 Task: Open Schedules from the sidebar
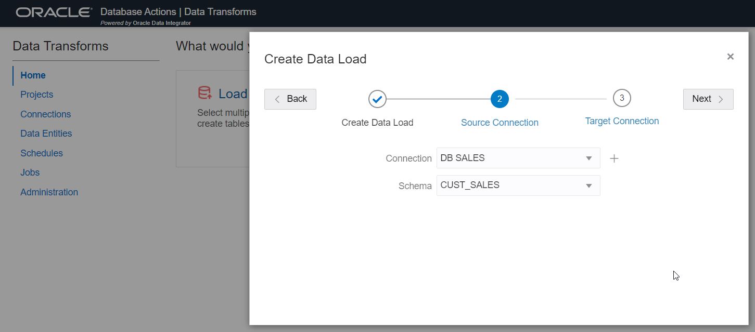(x=41, y=153)
